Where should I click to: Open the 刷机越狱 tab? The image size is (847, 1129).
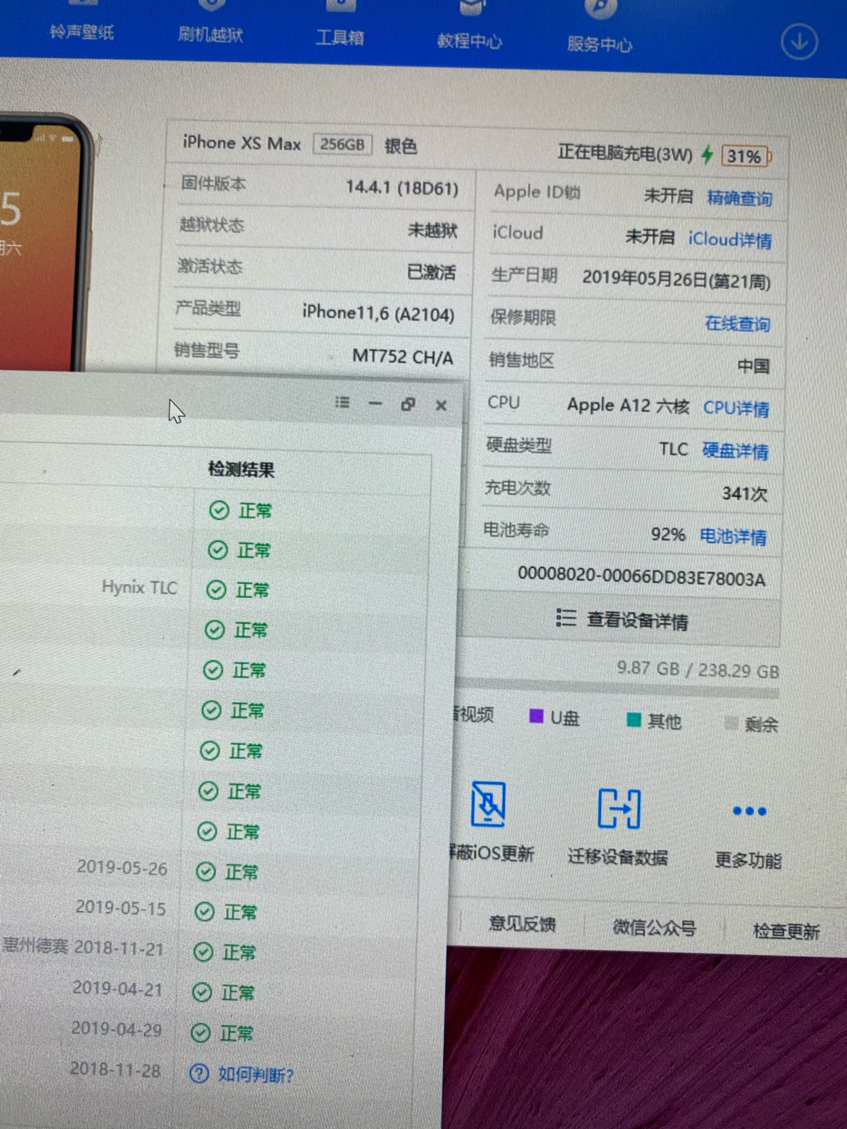[210, 35]
